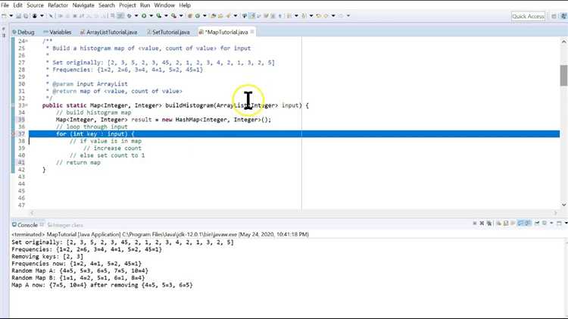This screenshot has height=319, width=568.
Task: Open the Source menu
Action: [35, 5]
